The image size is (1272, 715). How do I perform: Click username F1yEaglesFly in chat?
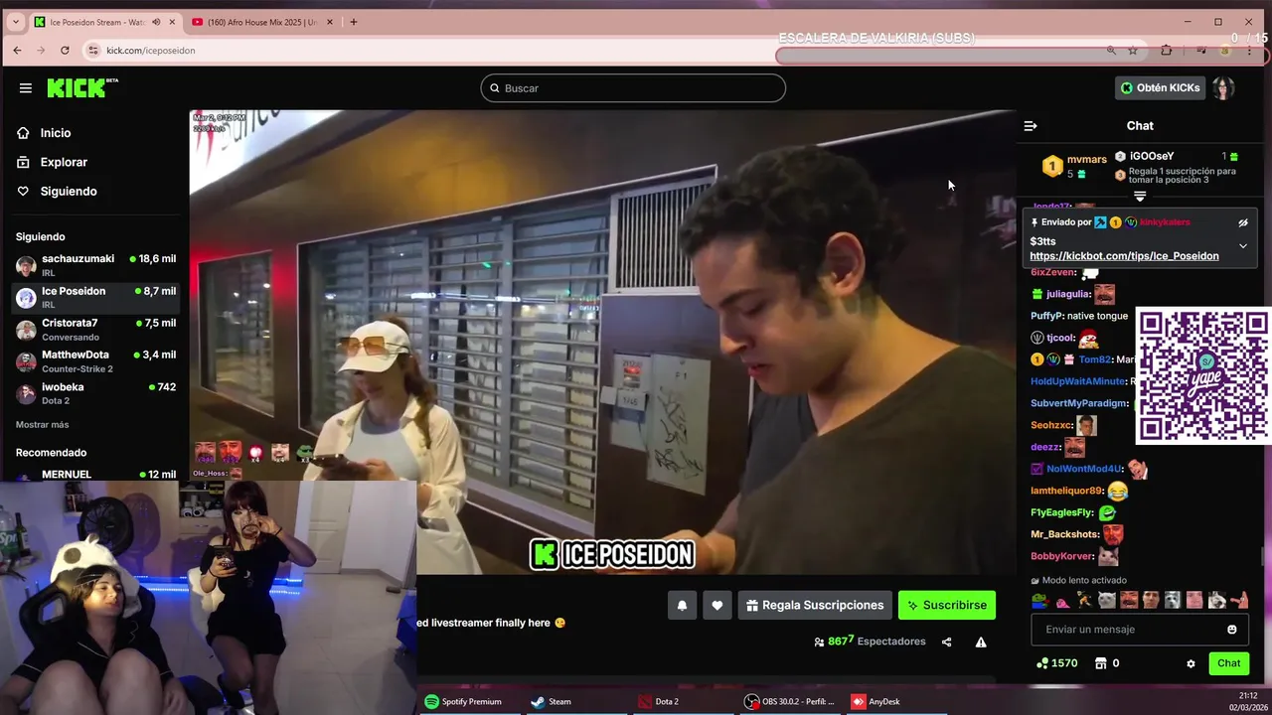(x=1061, y=512)
